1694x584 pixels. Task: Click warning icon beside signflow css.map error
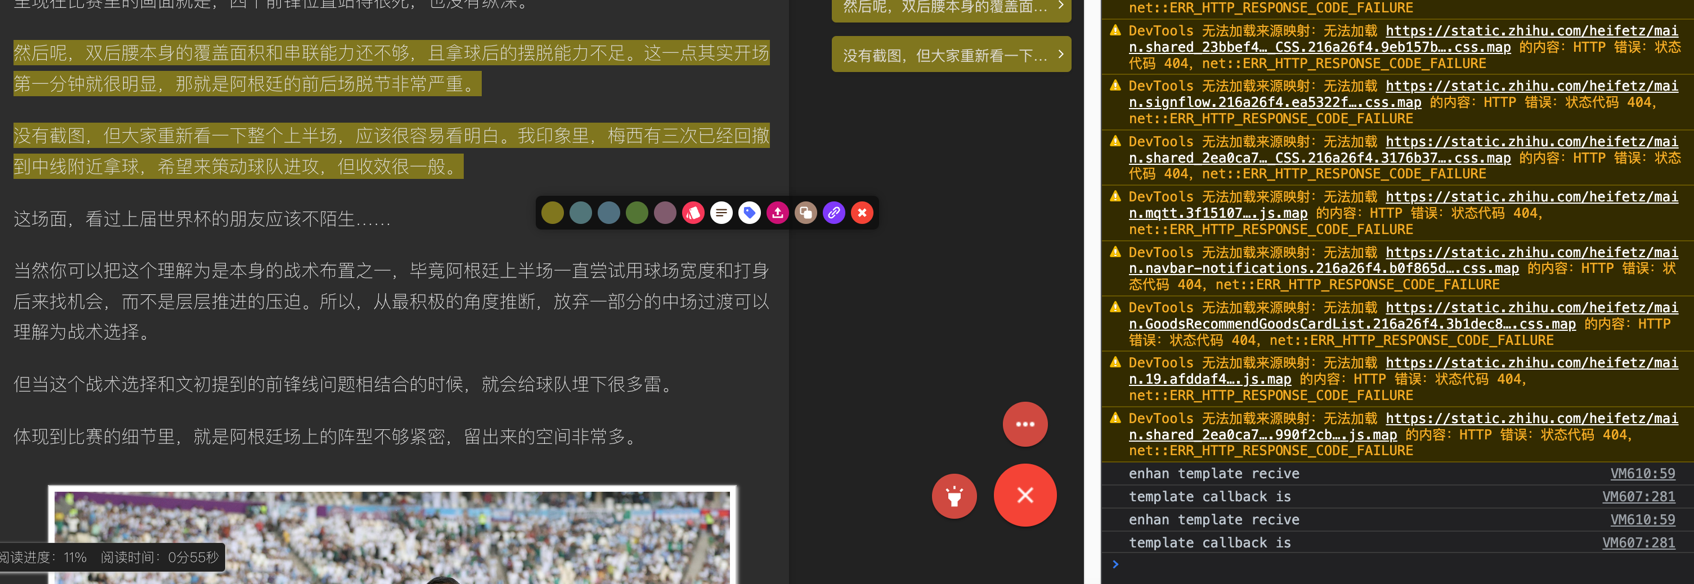1115,86
